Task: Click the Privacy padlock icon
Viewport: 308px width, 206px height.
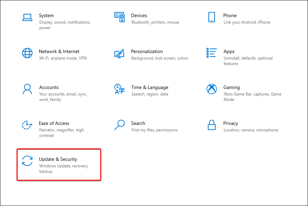Action: 212,125
